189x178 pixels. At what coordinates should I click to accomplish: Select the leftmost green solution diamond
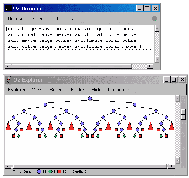pyautogui.click(x=19, y=136)
